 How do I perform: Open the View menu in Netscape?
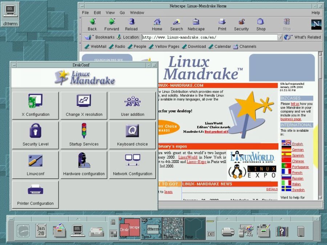tap(110, 13)
